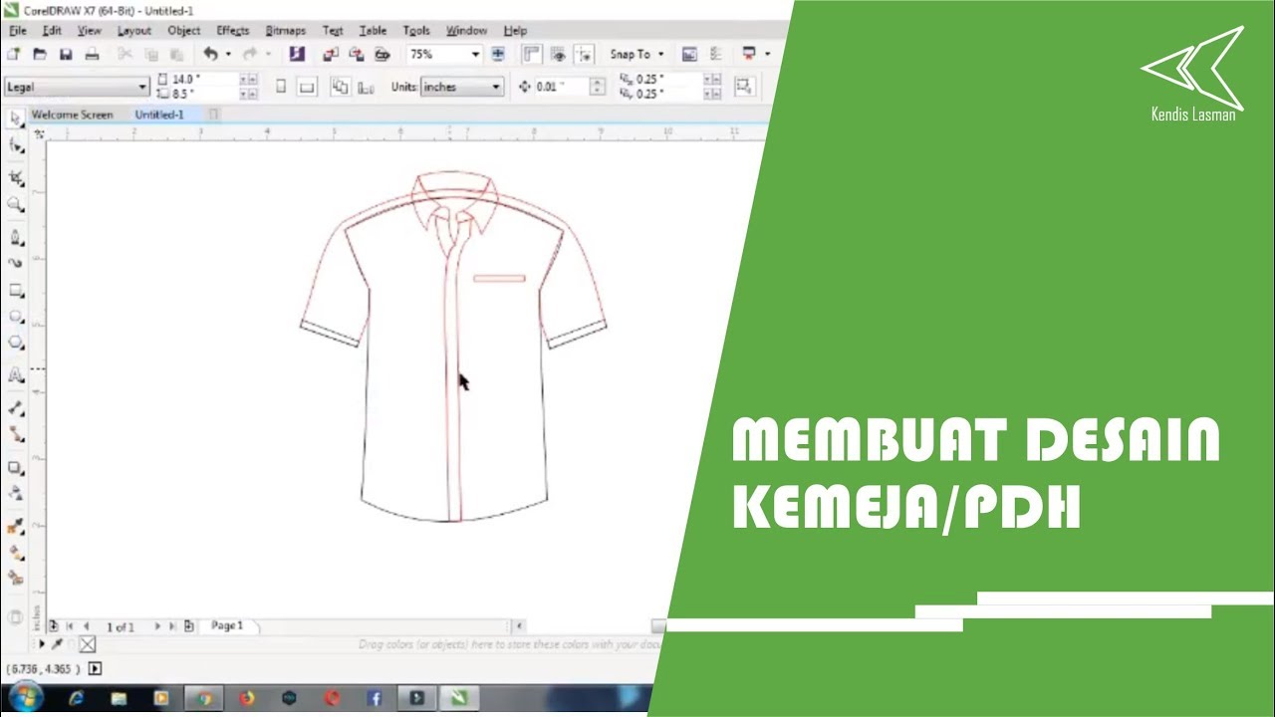Select the Ellipse tool

[x=15, y=317]
